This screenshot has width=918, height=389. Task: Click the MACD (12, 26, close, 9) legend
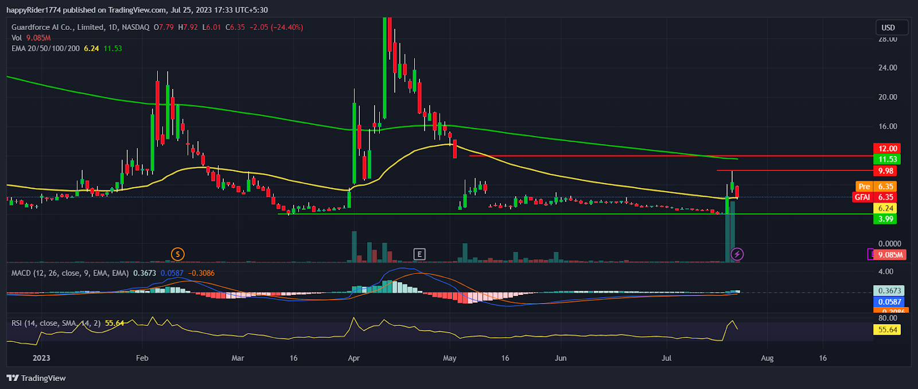point(70,273)
